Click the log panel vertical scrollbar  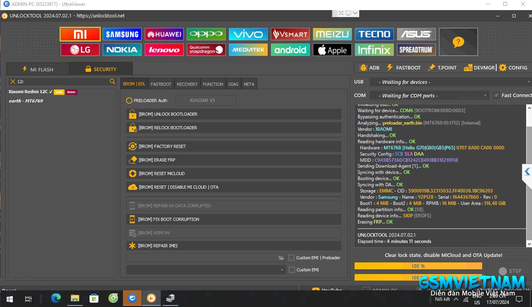point(528,176)
